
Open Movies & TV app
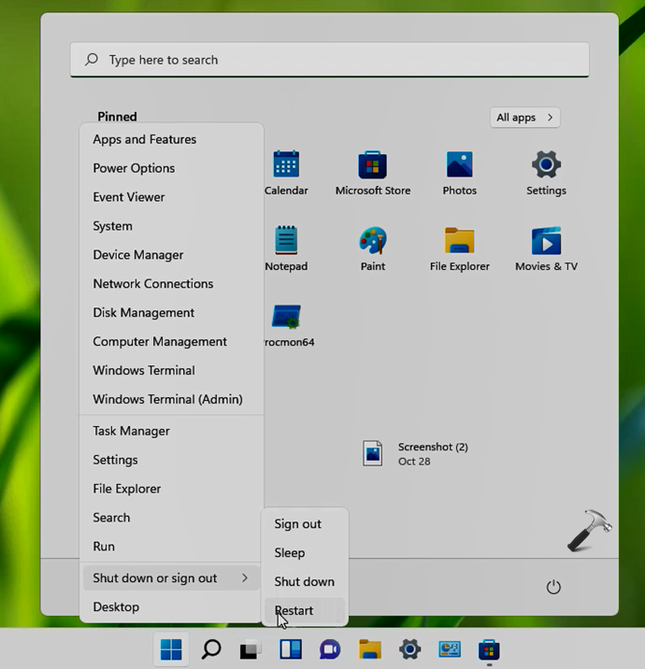click(546, 242)
